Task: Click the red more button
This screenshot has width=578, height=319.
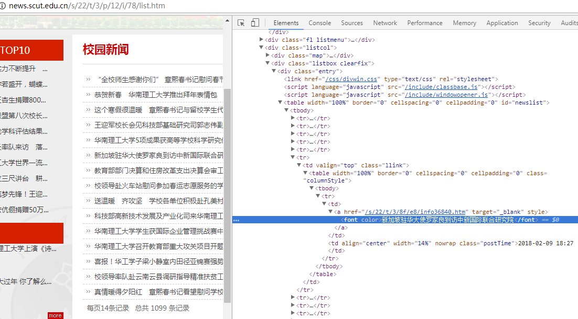Action: point(55,315)
